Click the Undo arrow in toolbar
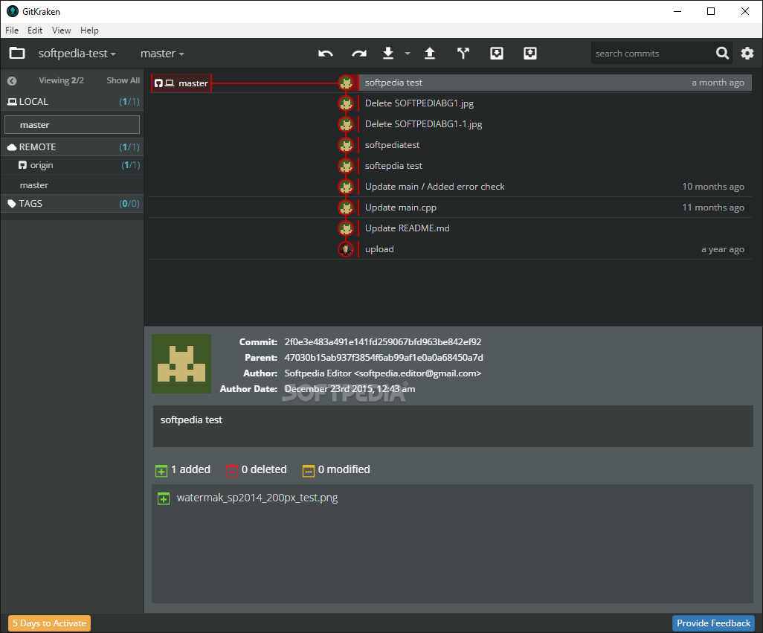 pyautogui.click(x=326, y=54)
